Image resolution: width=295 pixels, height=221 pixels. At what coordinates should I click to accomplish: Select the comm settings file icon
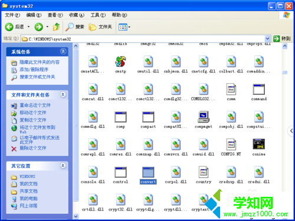pos(231,90)
